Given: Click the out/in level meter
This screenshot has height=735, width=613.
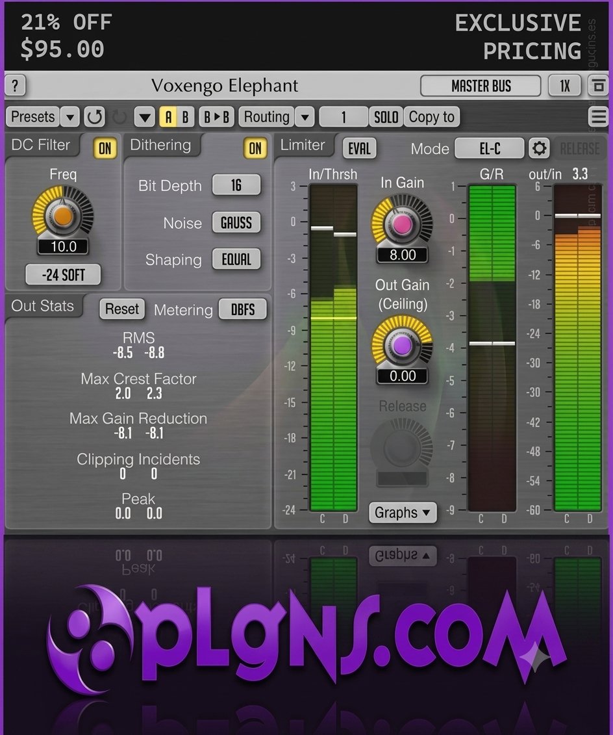Looking at the screenshot, I should (577, 347).
